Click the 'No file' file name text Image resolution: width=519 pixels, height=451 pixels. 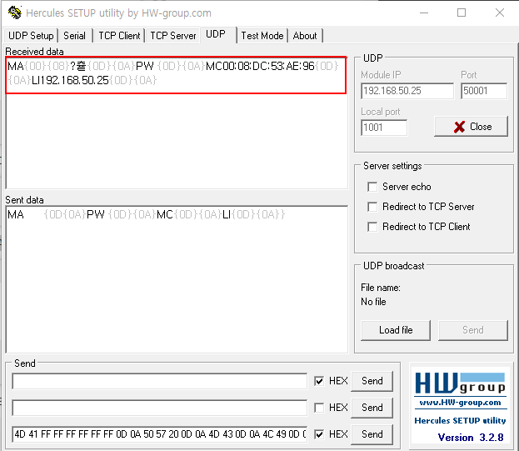tap(373, 302)
